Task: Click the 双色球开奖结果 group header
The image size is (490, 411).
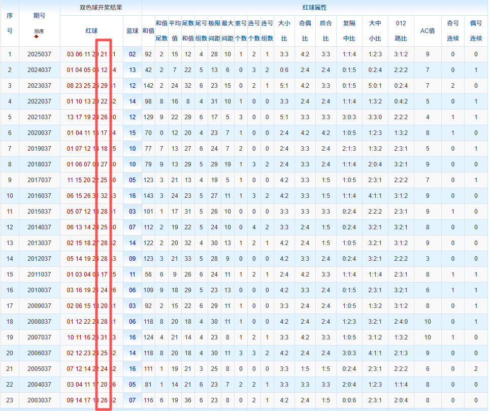Action: click(101, 8)
